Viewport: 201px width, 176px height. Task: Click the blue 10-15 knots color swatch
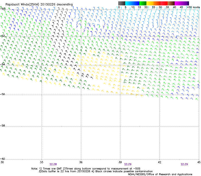[136, 3]
